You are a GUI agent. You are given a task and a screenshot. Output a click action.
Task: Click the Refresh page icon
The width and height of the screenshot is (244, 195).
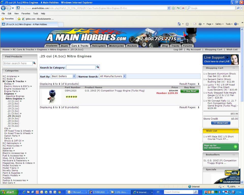click(x=178, y=8)
